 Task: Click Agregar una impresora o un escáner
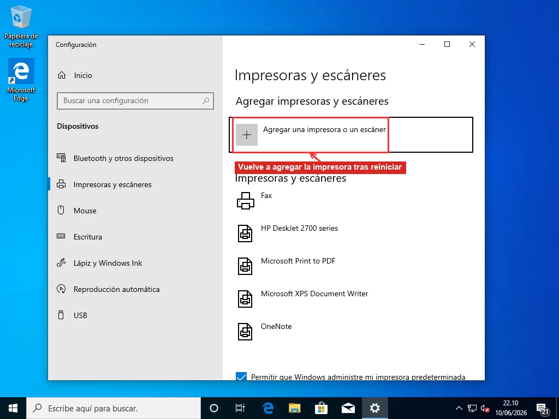[x=351, y=135]
